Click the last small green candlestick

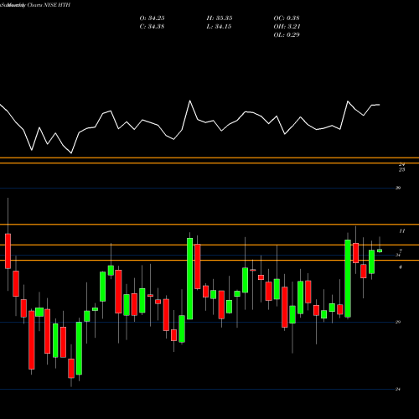(x=380, y=251)
